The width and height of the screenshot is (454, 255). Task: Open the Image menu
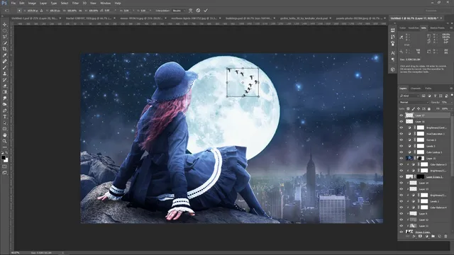click(x=32, y=3)
